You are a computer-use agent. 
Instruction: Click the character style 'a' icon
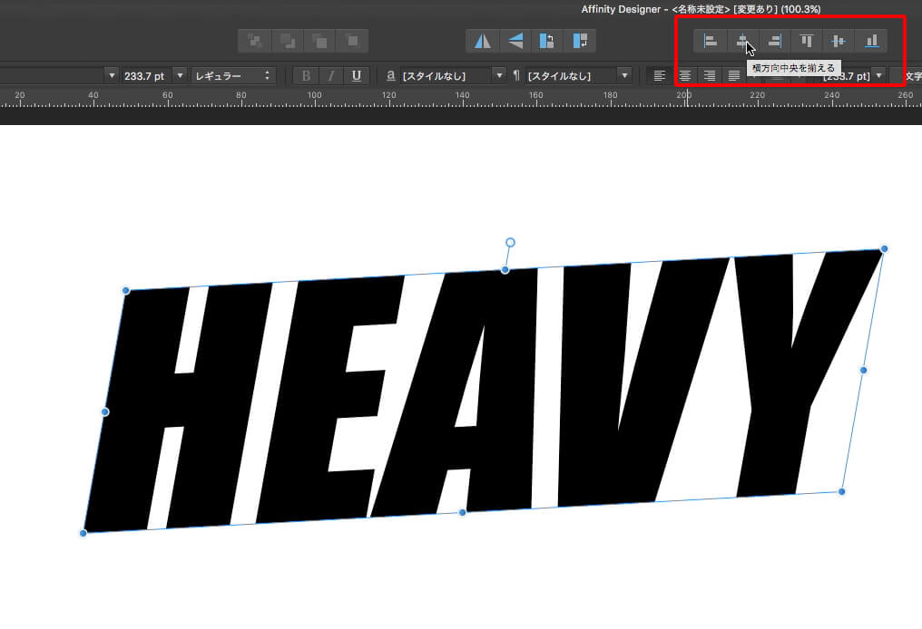coord(390,76)
